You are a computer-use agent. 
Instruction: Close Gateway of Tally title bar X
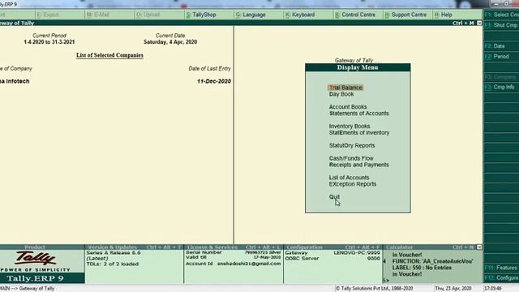pos(479,23)
